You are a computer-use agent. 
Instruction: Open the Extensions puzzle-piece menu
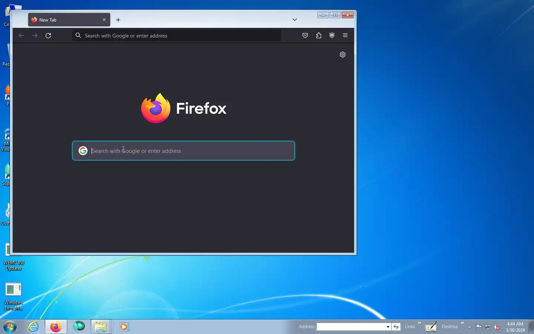tap(319, 36)
